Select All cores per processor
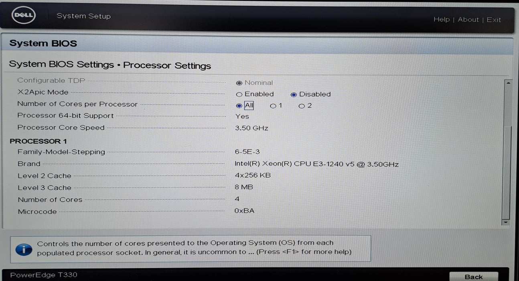 click(239, 106)
